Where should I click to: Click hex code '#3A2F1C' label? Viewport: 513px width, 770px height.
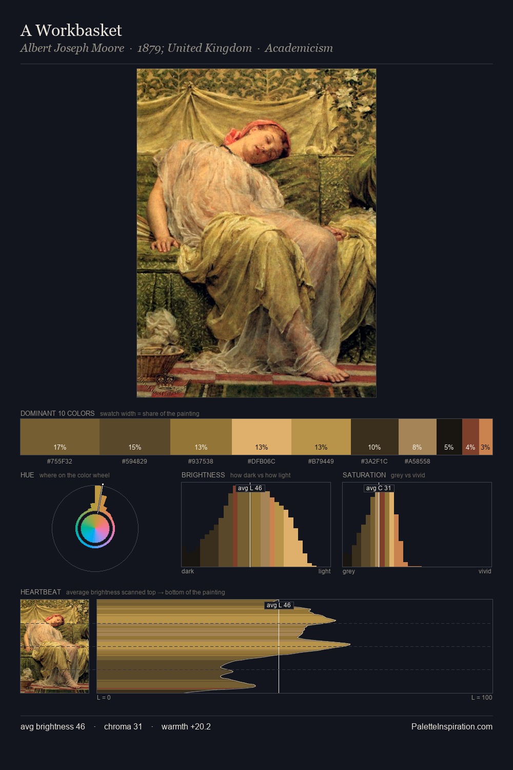coord(374,461)
